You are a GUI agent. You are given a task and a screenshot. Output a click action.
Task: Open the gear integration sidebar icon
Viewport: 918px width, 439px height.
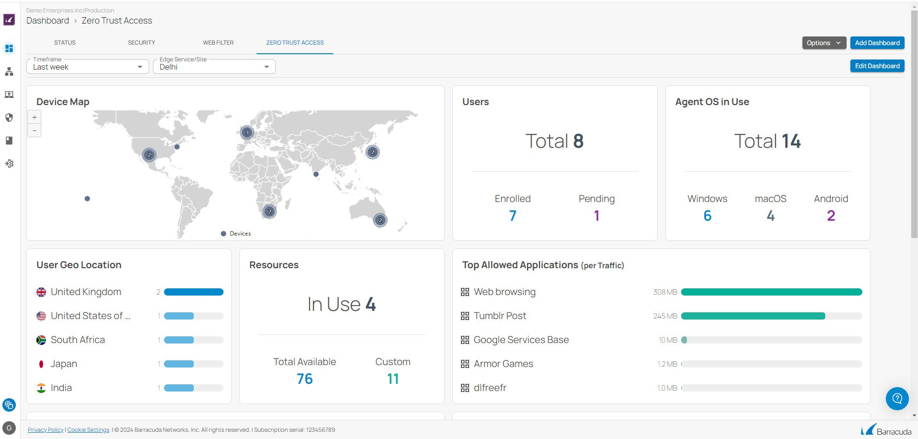[9, 164]
